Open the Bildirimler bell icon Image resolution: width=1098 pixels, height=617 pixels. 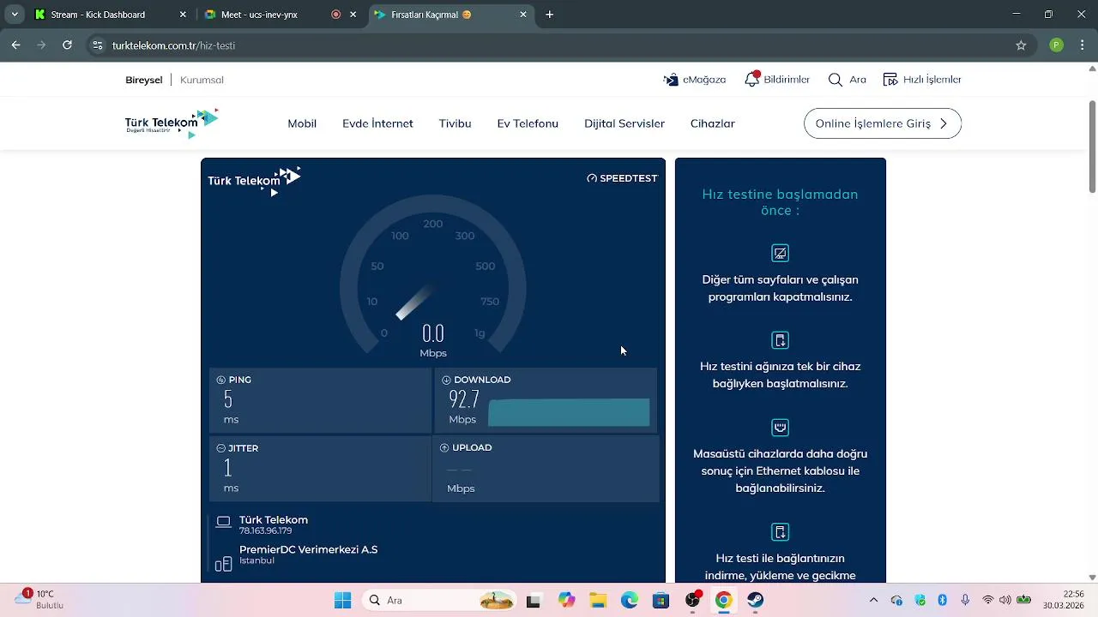pyautogui.click(x=752, y=79)
